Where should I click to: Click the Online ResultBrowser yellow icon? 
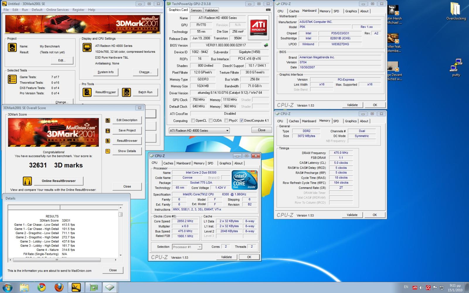pos(27,181)
